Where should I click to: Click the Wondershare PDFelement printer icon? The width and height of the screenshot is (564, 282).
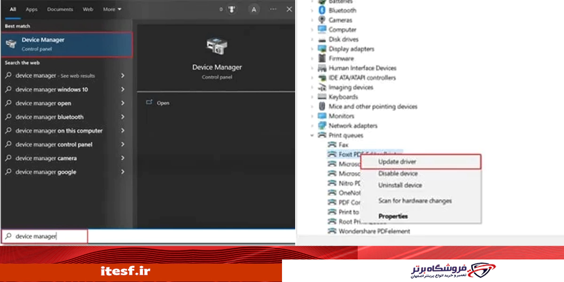[332, 231]
